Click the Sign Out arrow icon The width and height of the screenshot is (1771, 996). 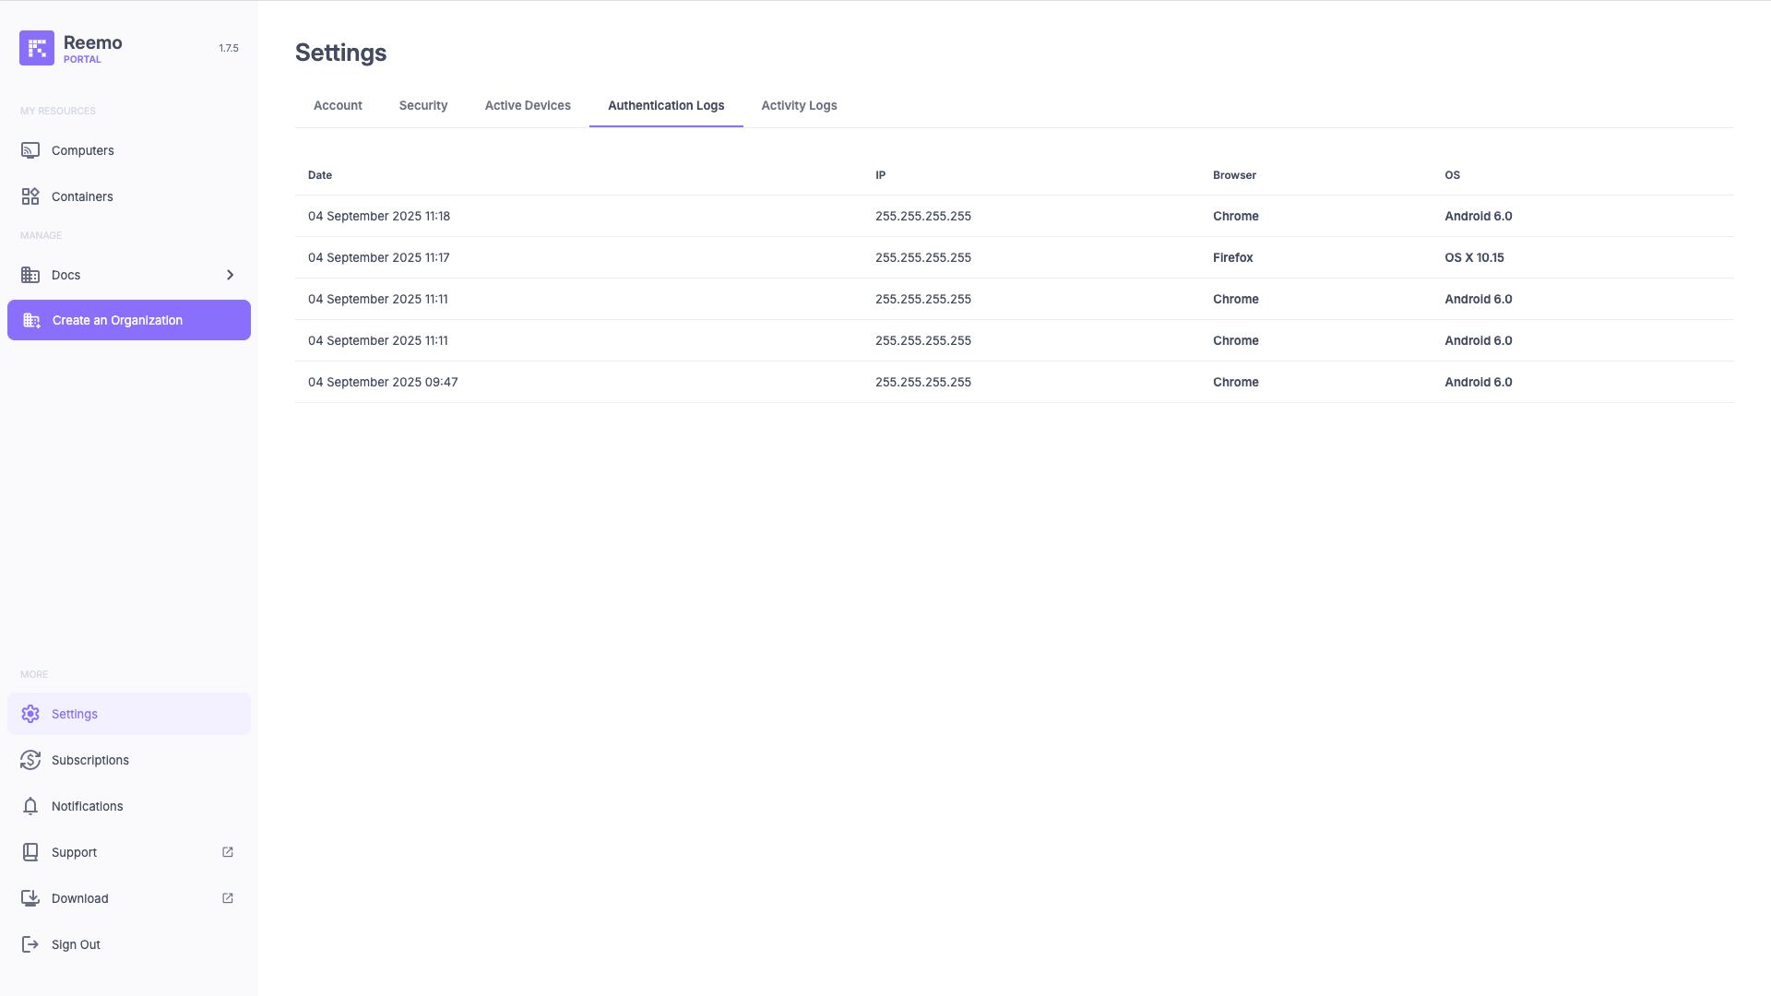pos(30,944)
